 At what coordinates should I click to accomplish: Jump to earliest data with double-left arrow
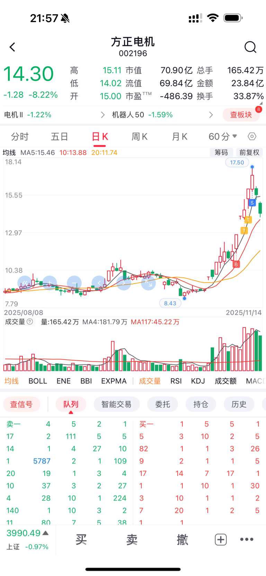[x=25, y=283]
